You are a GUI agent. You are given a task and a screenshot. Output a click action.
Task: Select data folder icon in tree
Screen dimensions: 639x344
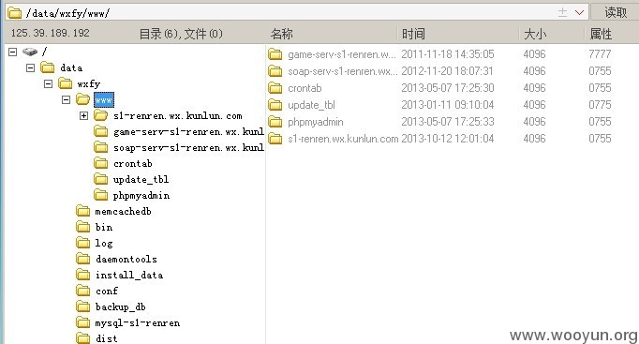(x=48, y=67)
